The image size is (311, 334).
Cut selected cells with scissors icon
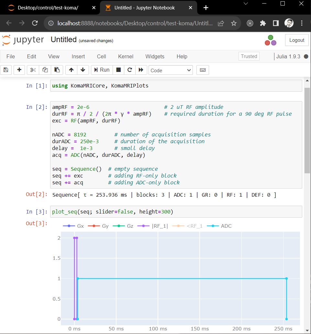click(x=33, y=70)
